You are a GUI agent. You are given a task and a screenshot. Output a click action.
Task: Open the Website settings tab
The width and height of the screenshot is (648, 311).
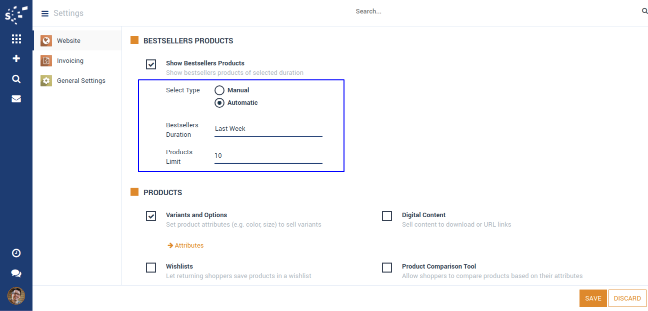point(68,41)
